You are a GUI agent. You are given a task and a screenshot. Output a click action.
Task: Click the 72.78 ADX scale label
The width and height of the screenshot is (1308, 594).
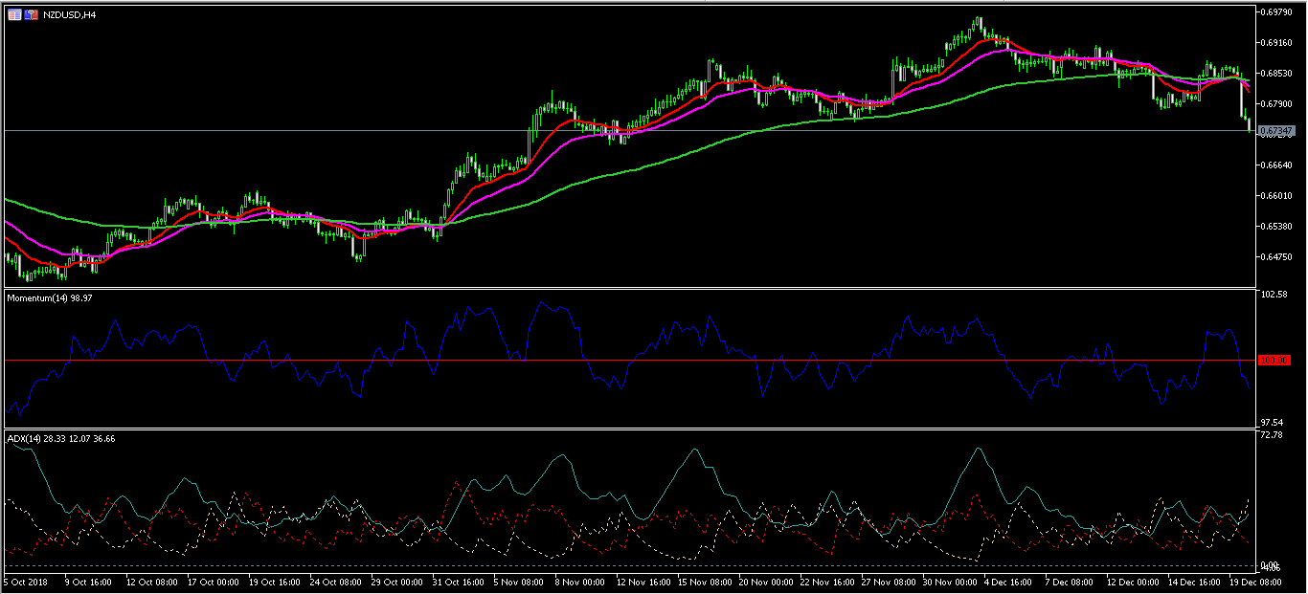tap(1273, 435)
